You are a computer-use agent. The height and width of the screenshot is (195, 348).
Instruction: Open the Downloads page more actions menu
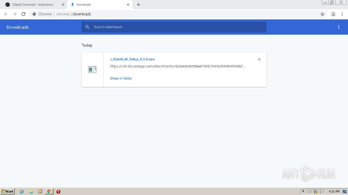point(339,27)
